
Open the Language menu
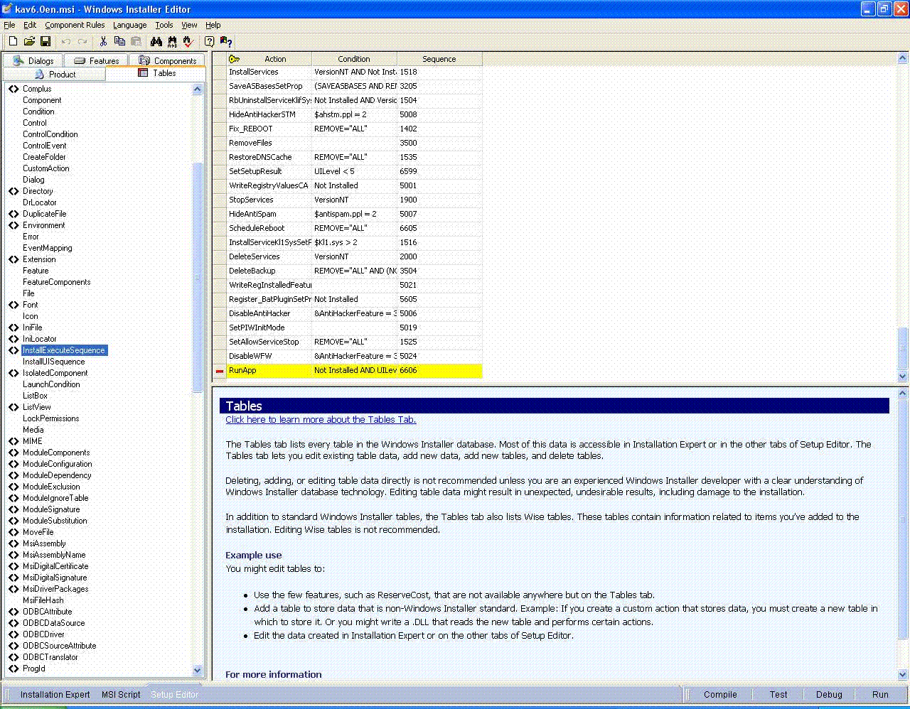pos(130,25)
